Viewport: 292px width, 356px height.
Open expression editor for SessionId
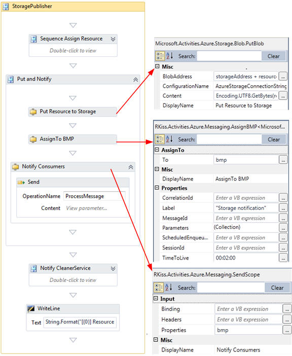[283, 247]
